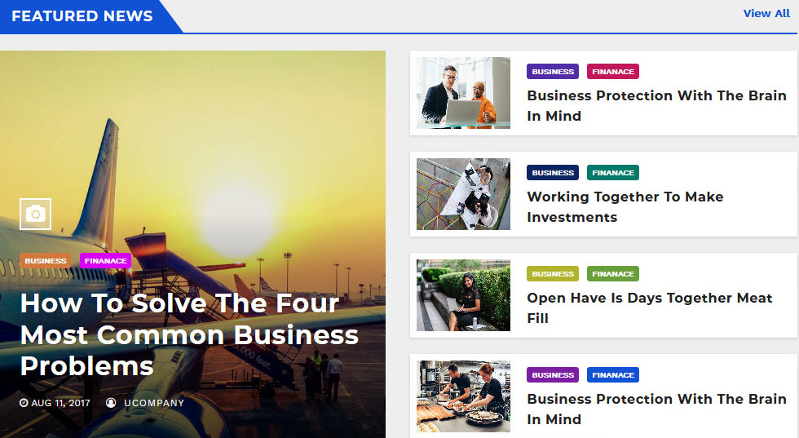Click the green Finanace tag on third article
This screenshot has width=799, height=438.
tap(613, 274)
